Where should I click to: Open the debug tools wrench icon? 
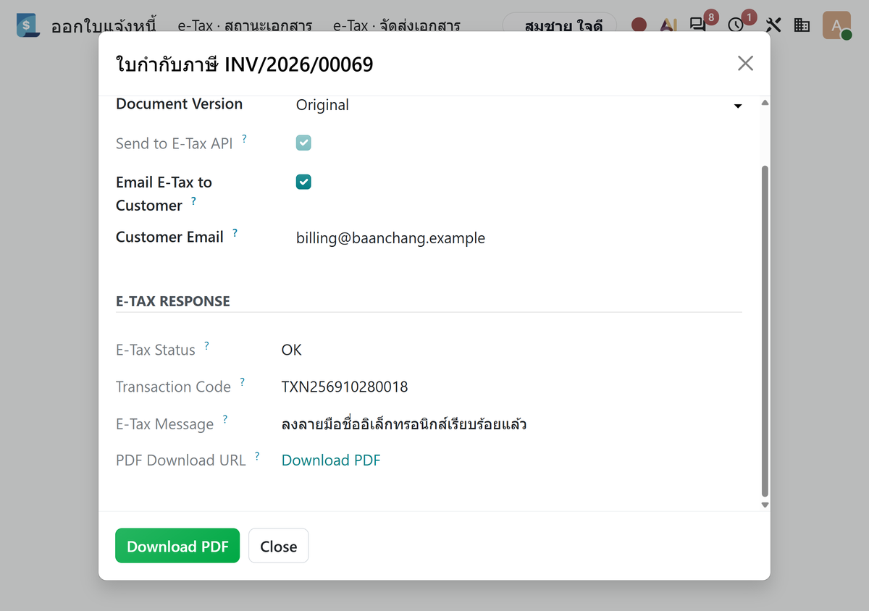773,25
